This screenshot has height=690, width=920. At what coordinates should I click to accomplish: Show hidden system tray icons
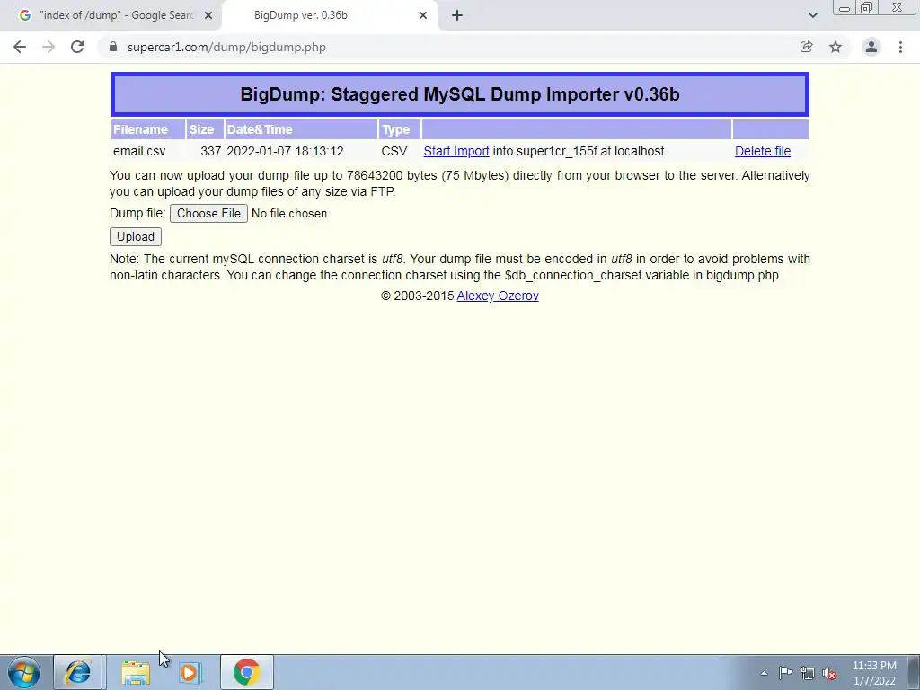coord(764,673)
